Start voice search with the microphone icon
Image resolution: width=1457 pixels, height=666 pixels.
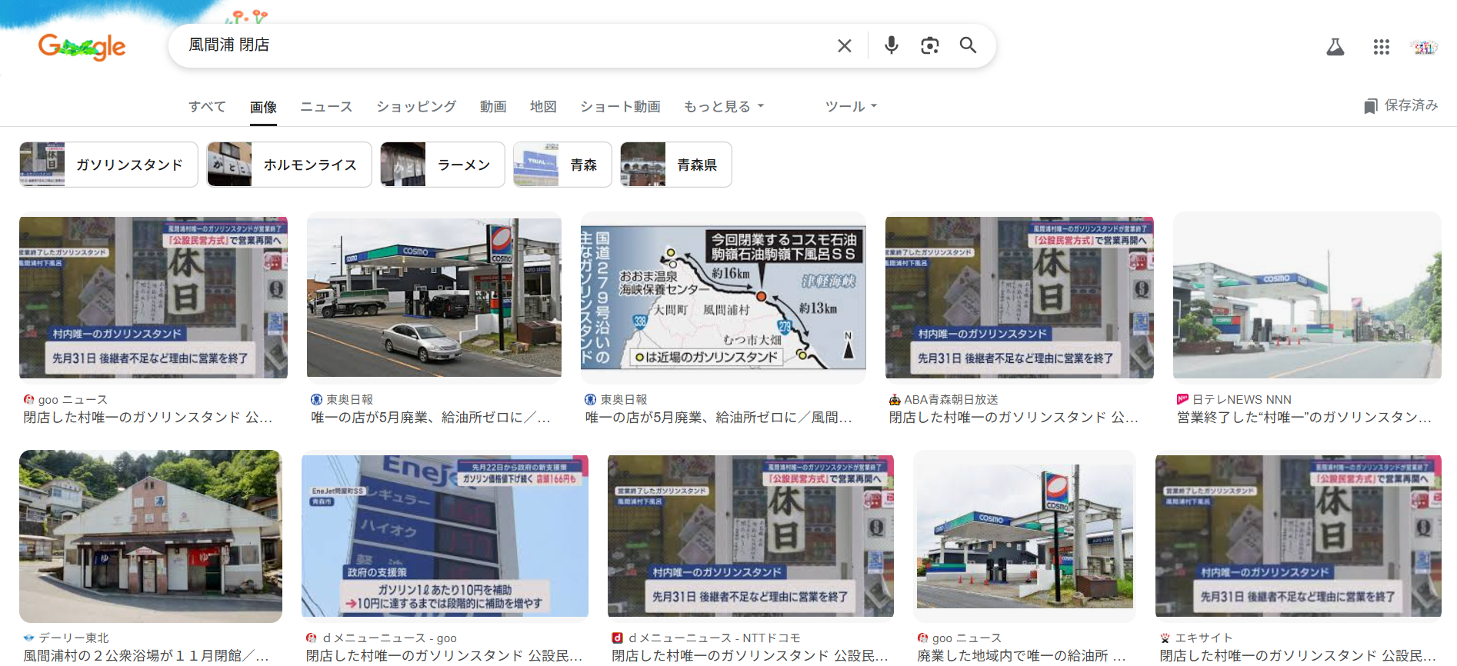tap(891, 45)
